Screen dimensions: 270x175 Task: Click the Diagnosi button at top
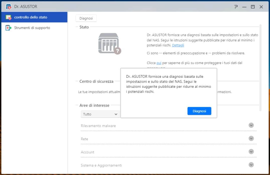[86, 18]
